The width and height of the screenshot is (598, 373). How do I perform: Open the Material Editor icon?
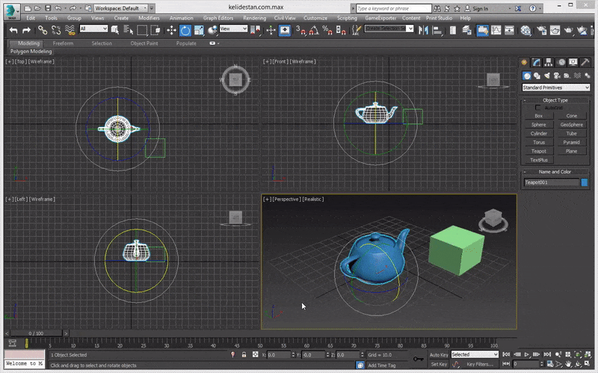525,30
